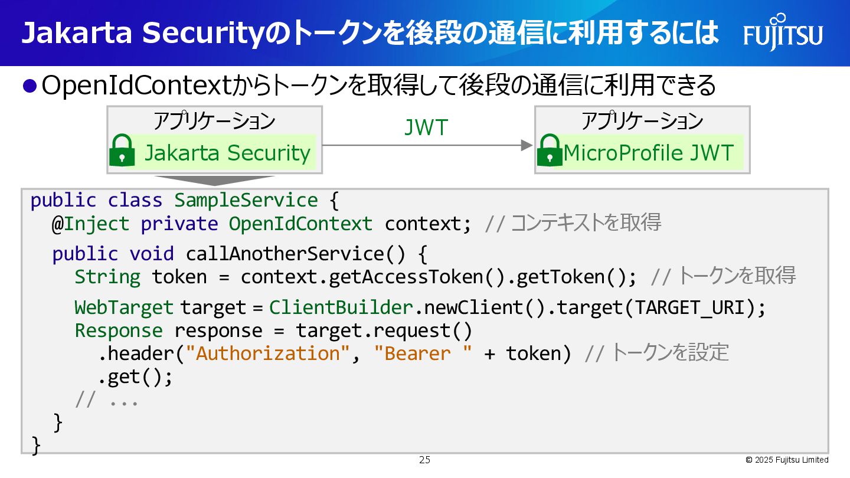
Task: Click the blue bullet before OpenIdContext
Action: tap(30, 86)
